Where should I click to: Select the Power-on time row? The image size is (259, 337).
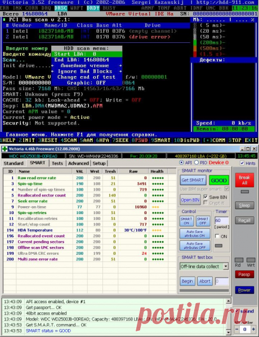90,207
